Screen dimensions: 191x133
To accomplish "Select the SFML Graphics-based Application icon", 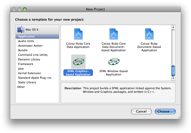I will 78,62.
